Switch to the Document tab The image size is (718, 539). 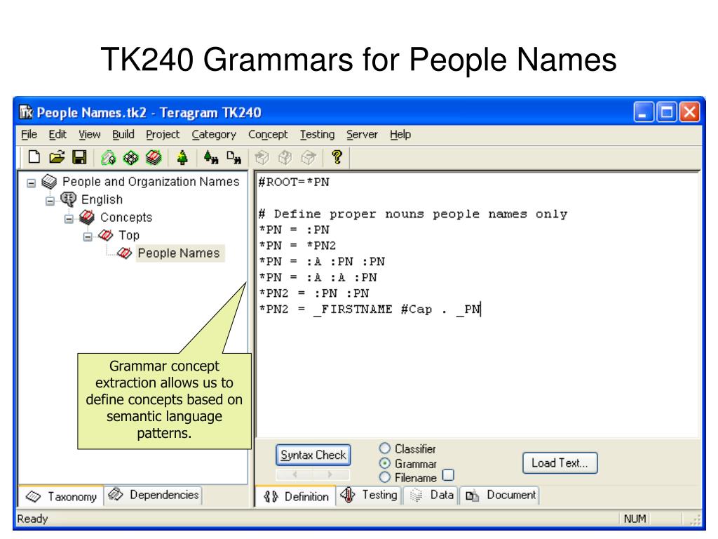(x=499, y=495)
